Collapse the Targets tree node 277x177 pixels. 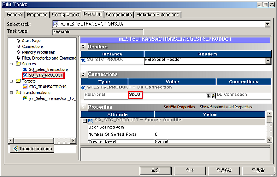pos(12,81)
